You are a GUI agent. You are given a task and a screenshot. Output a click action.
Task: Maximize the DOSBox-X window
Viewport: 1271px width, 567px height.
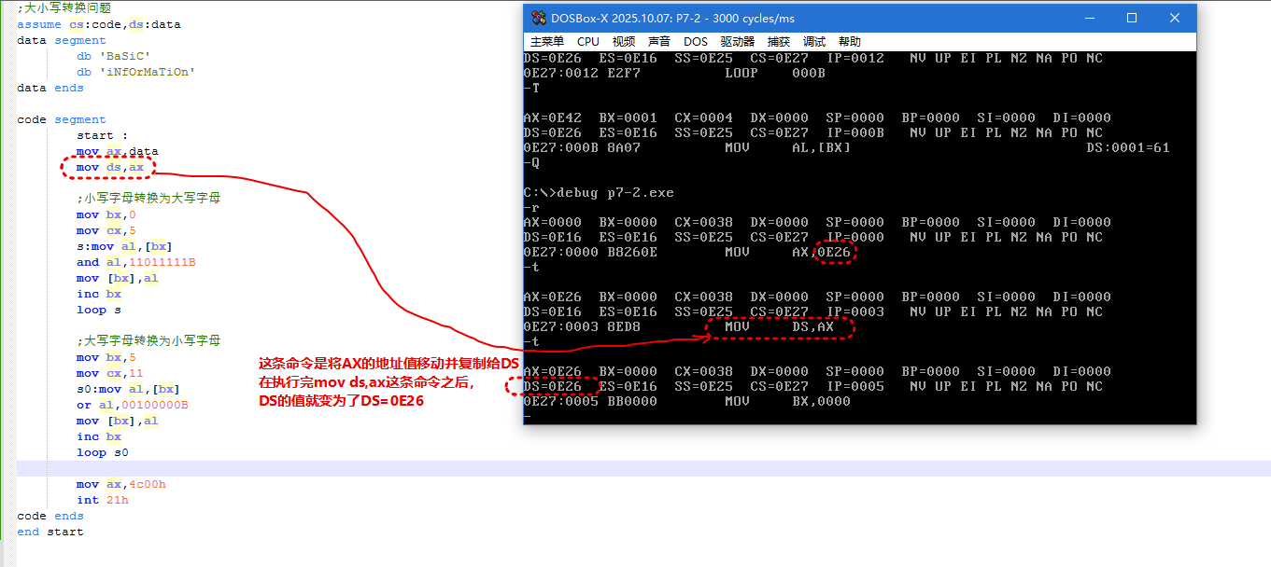(x=1132, y=18)
